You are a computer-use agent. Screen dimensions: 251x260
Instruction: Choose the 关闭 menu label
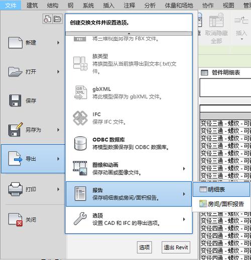click(x=31, y=220)
